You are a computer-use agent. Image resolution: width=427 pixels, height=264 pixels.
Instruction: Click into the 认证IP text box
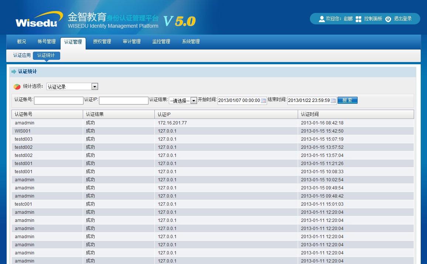pos(124,100)
